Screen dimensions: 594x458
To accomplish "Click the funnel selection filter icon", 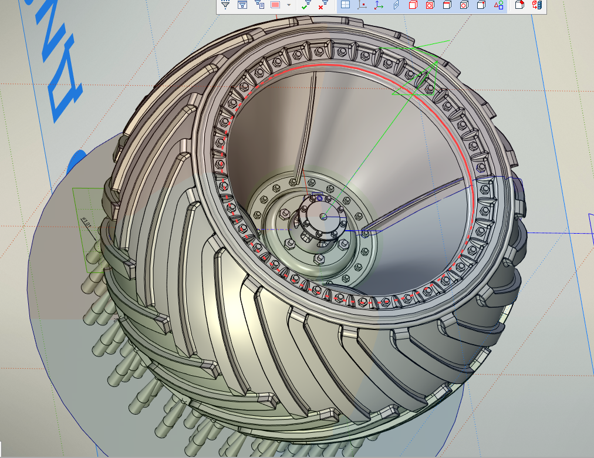I will pyautogui.click(x=225, y=5).
